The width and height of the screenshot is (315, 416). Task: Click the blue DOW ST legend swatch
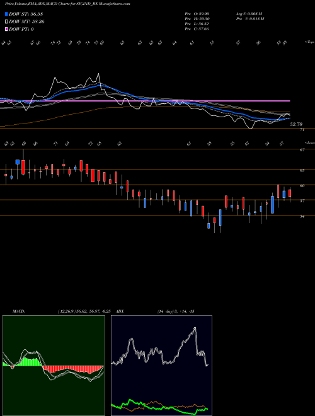(6, 14)
